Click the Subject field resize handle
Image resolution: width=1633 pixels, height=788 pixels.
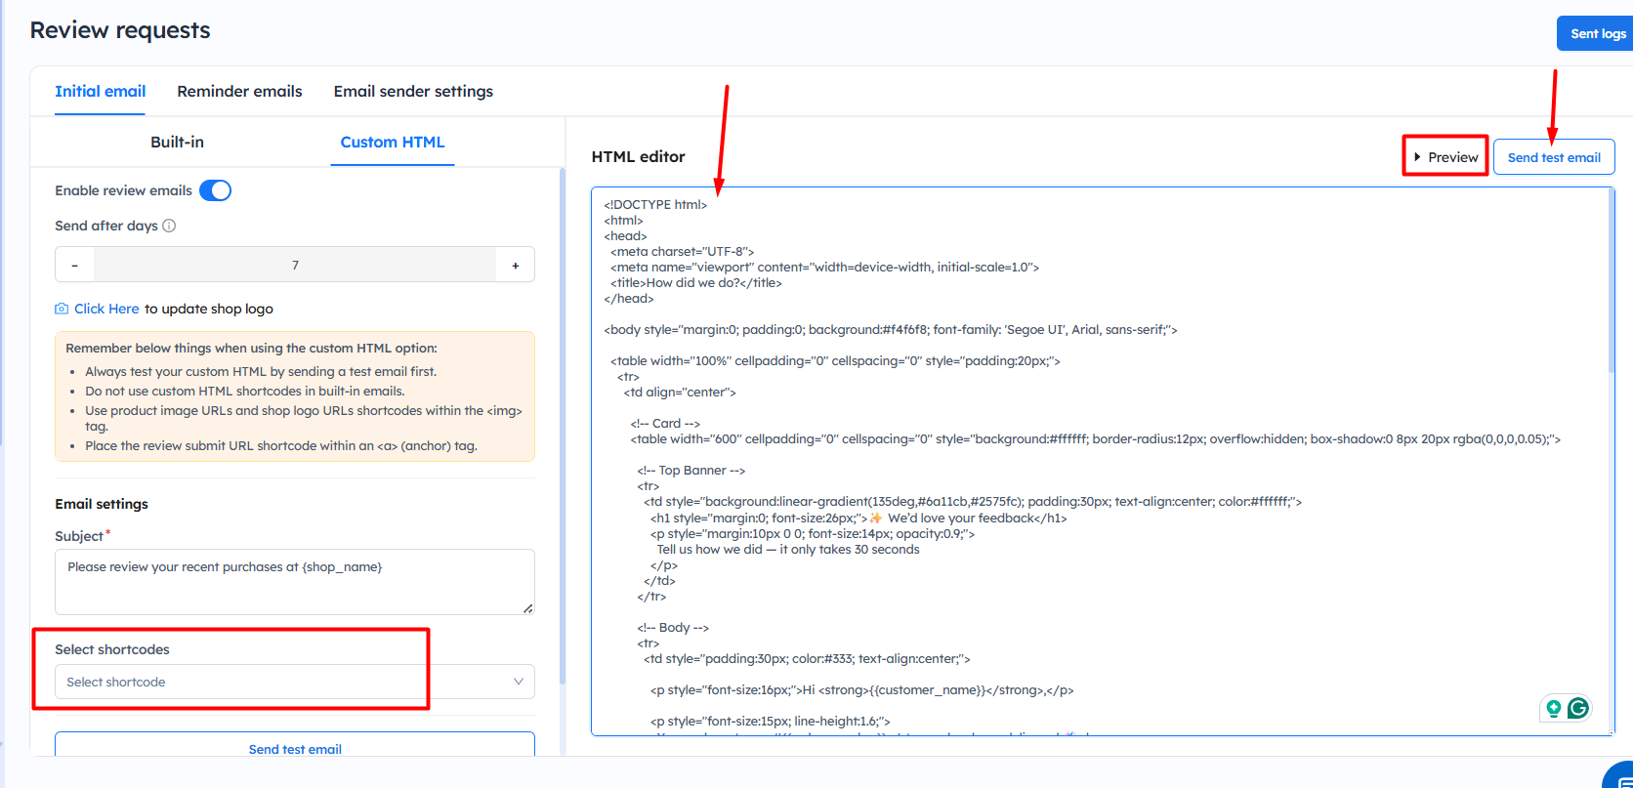pyautogui.click(x=527, y=607)
